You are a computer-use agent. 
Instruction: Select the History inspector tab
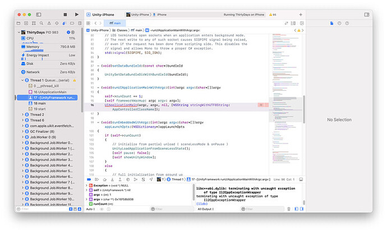[x=339, y=23]
